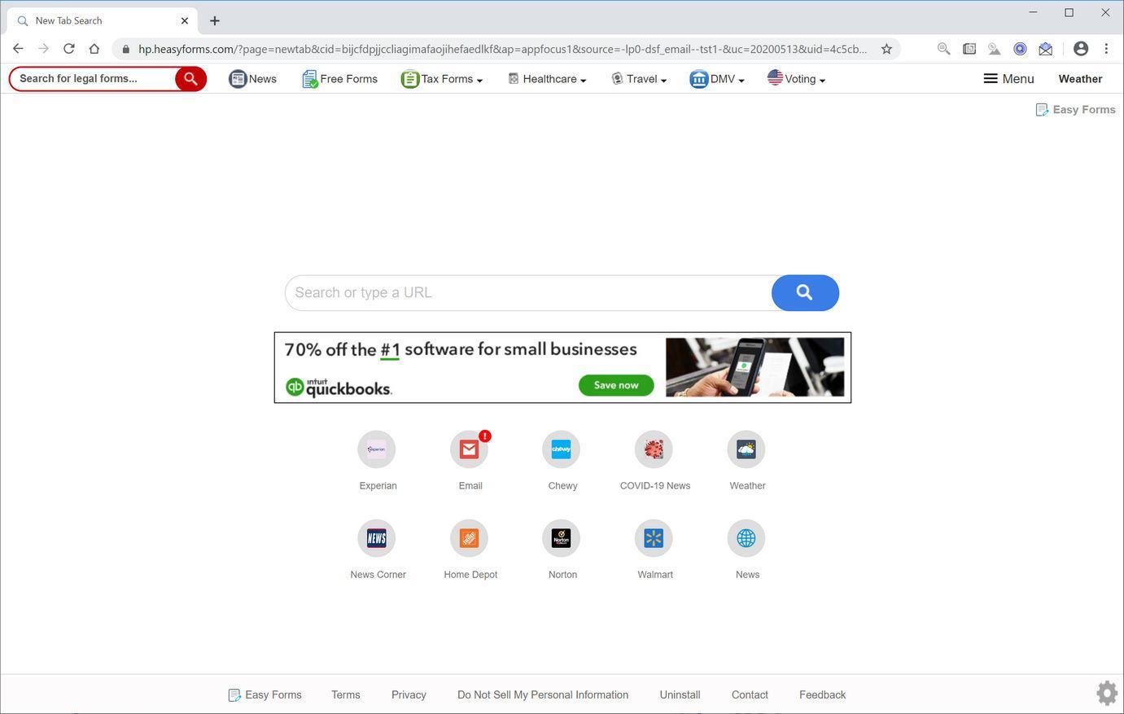Expand the Healthcare dropdown
The height and width of the screenshot is (714, 1124).
pos(547,79)
